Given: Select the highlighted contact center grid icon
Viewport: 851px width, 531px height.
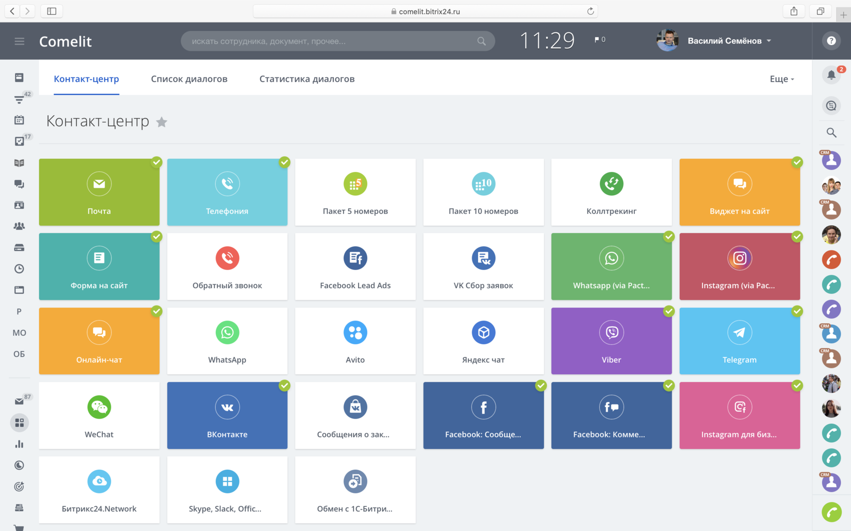Looking at the screenshot, I should point(19,423).
